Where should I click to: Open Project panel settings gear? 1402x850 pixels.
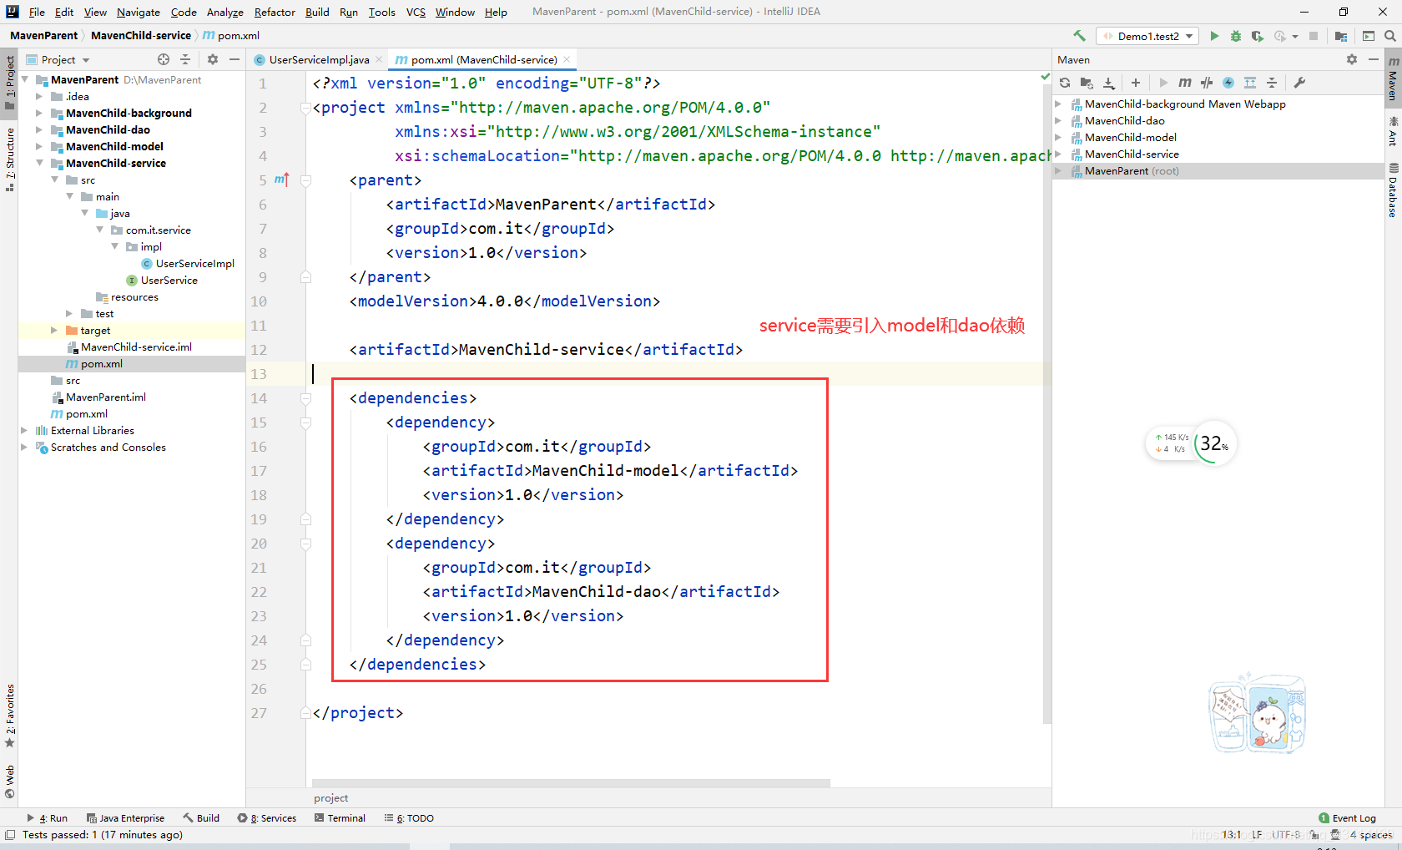coord(213,59)
